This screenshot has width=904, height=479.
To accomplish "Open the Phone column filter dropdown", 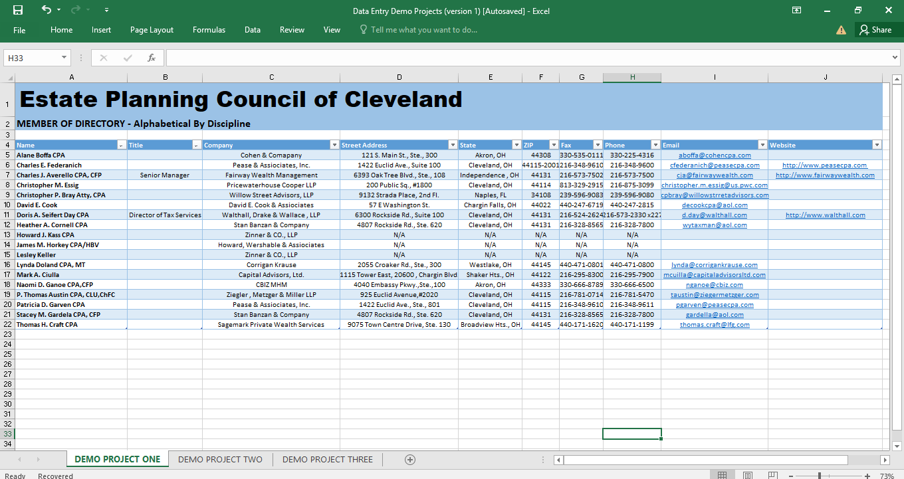I will pyautogui.click(x=655, y=145).
